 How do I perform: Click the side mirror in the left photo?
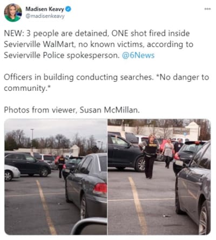[x=90, y=226]
